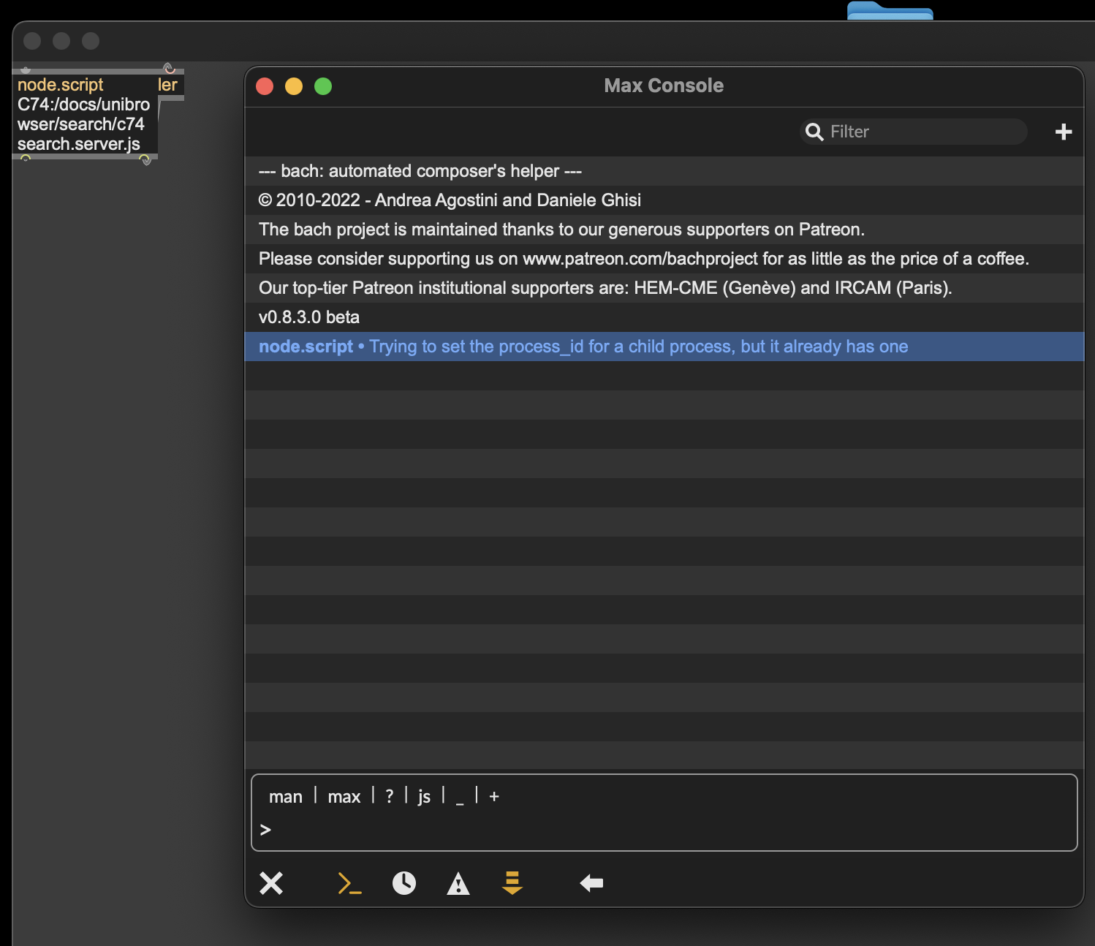Select the 'man' shortcut
The width and height of the screenshot is (1095, 946).
pyautogui.click(x=286, y=797)
